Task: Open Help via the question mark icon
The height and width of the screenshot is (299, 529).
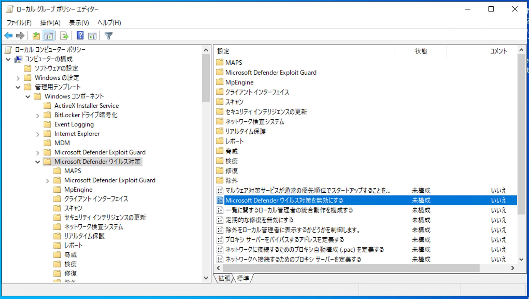Action: [80, 36]
